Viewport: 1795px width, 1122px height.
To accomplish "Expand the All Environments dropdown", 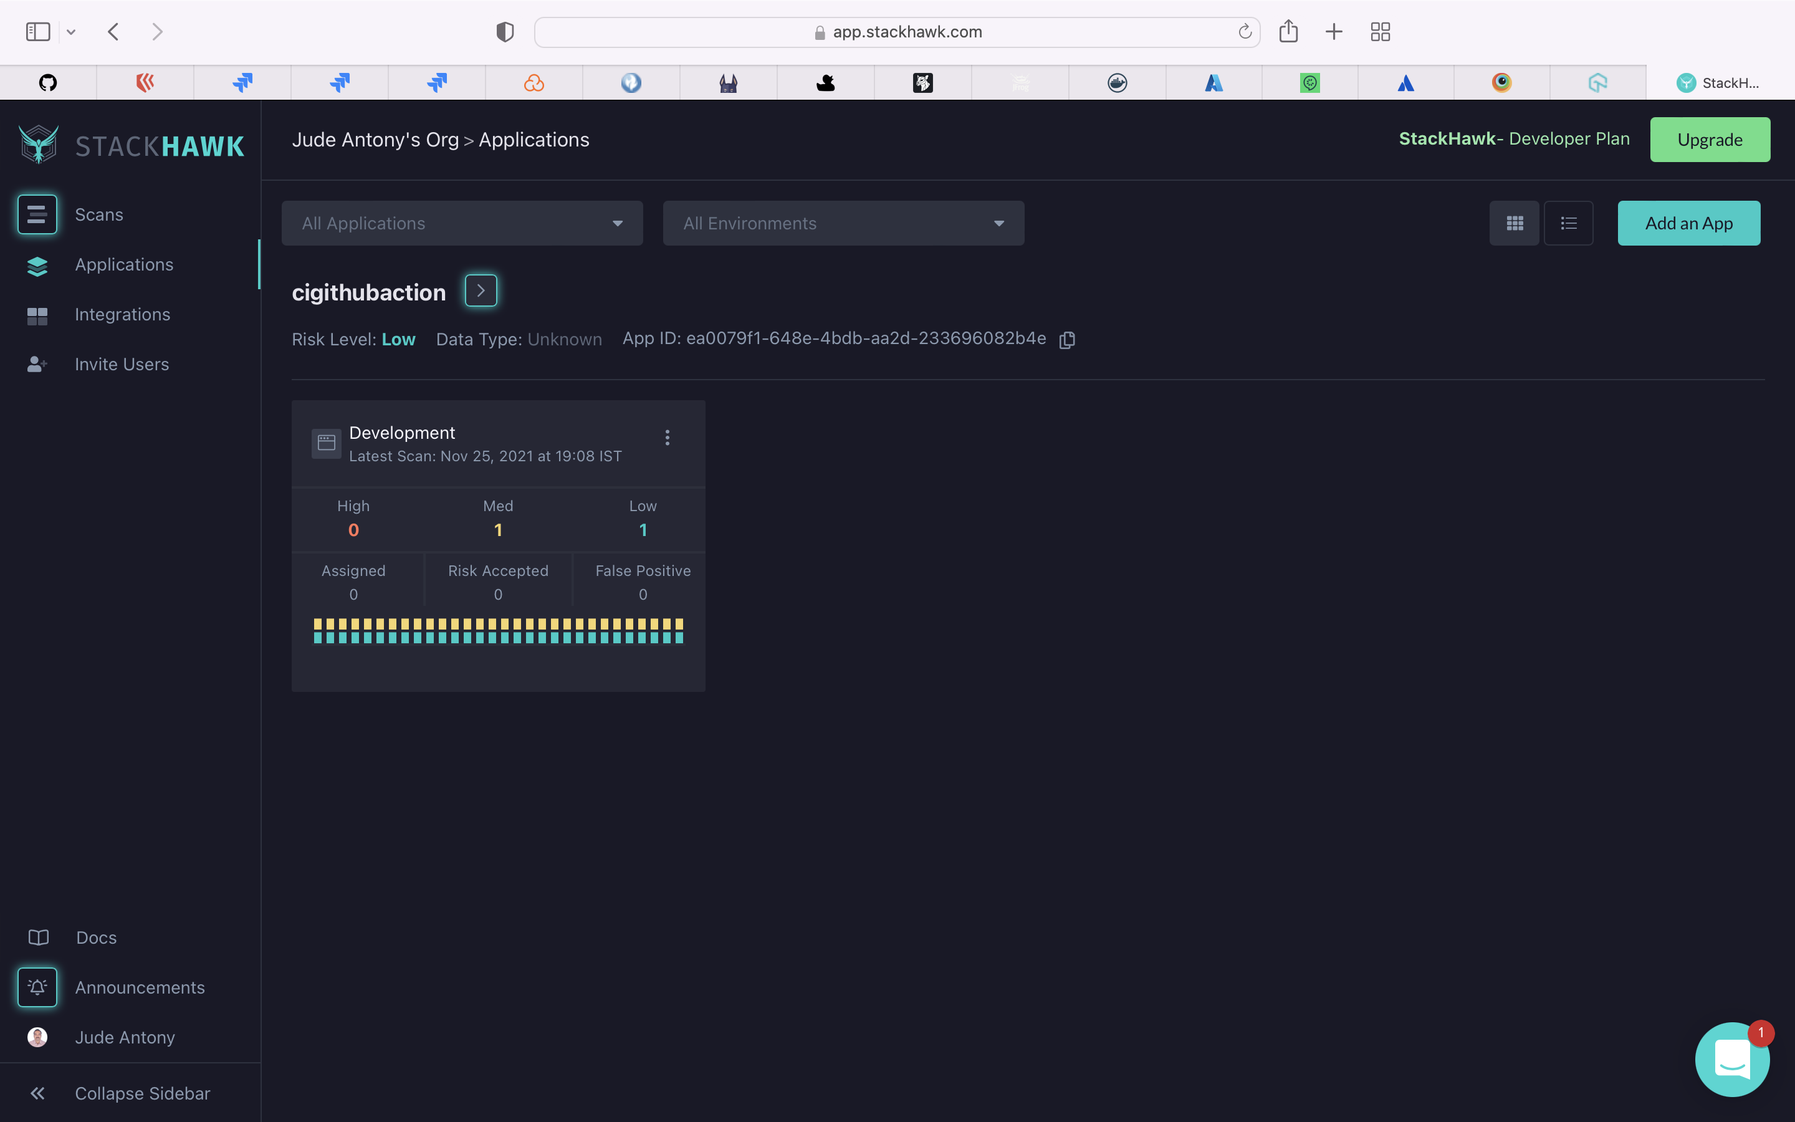I will (843, 223).
